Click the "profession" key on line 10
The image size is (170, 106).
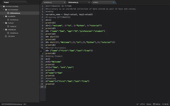click(86, 31)
